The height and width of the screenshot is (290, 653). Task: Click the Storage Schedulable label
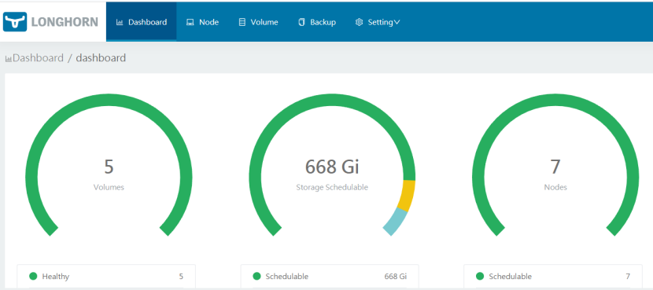(x=332, y=187)
